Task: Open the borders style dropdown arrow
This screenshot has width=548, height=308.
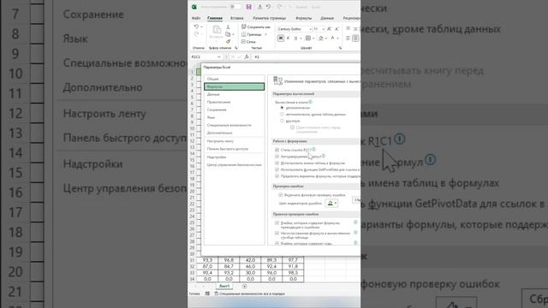Action: (313, 38)
